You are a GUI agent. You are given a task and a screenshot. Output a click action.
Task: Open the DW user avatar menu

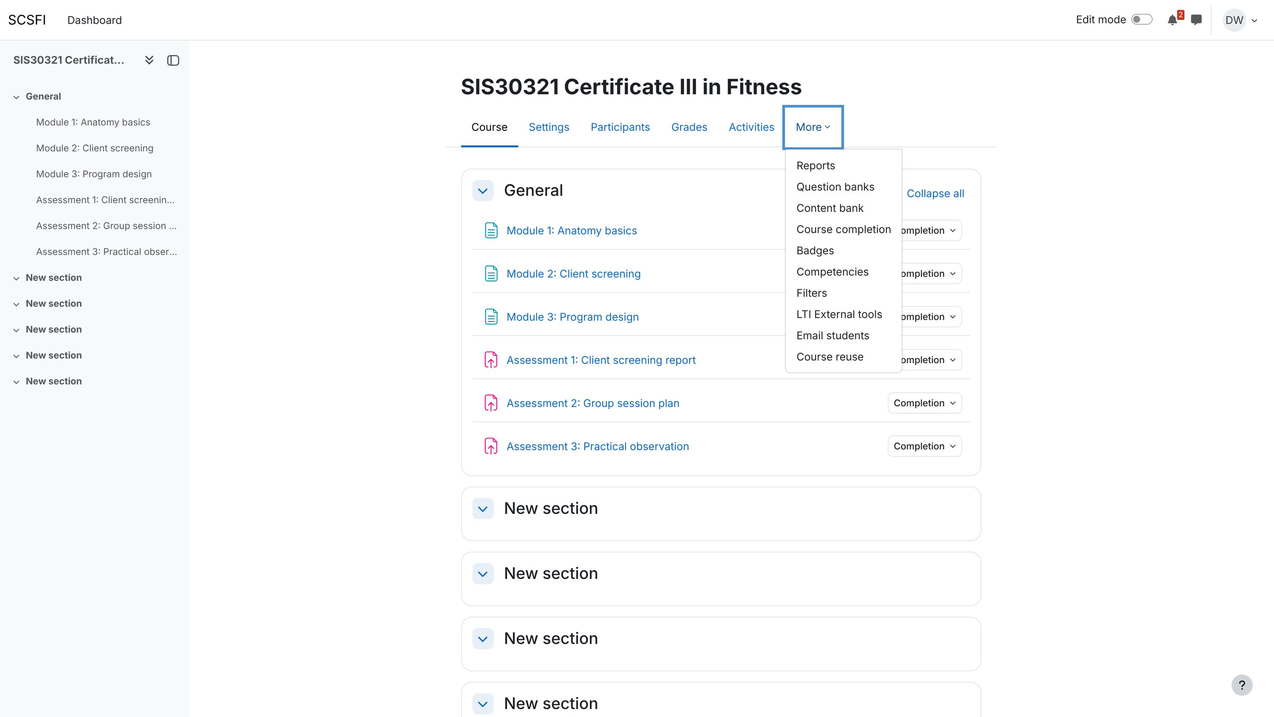click(x=1240, y=20)
